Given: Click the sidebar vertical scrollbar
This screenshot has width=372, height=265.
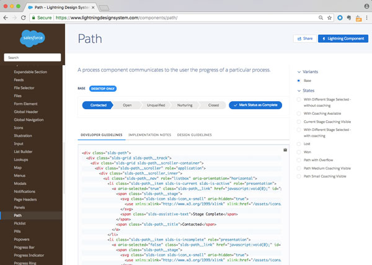Looking at the screenshot, I should click(x=64, y=168).
